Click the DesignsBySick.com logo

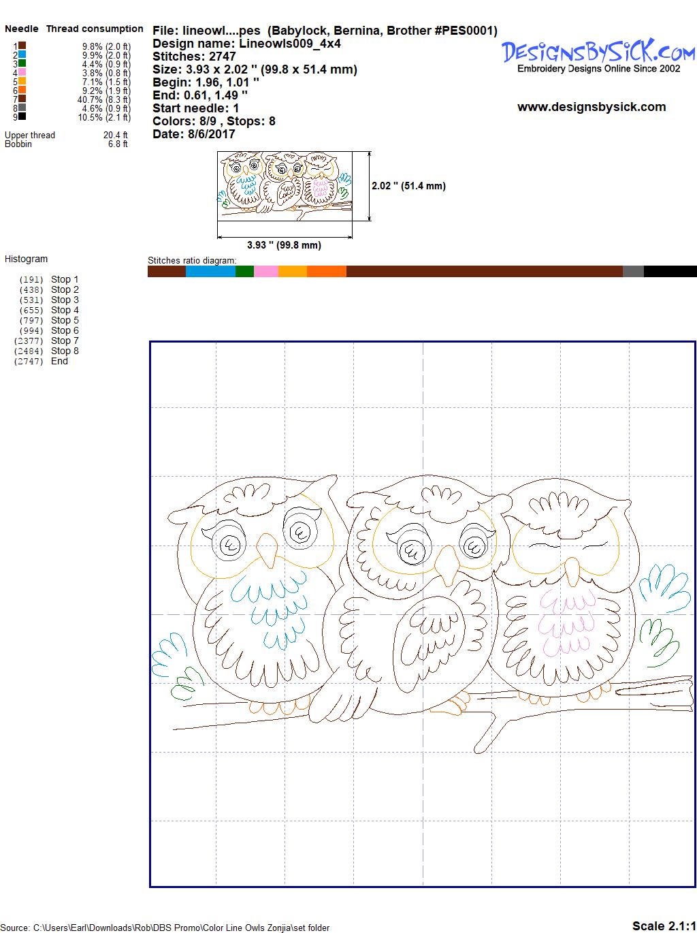tap(598, 52)
